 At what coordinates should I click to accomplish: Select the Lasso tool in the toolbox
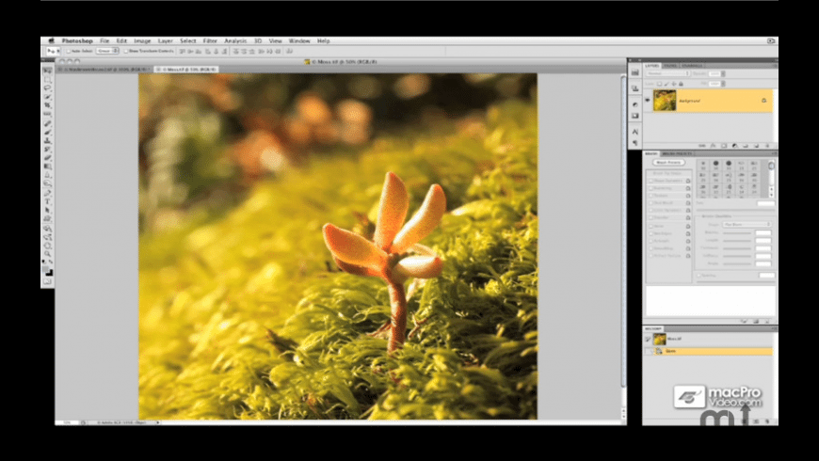pos(48,88)
